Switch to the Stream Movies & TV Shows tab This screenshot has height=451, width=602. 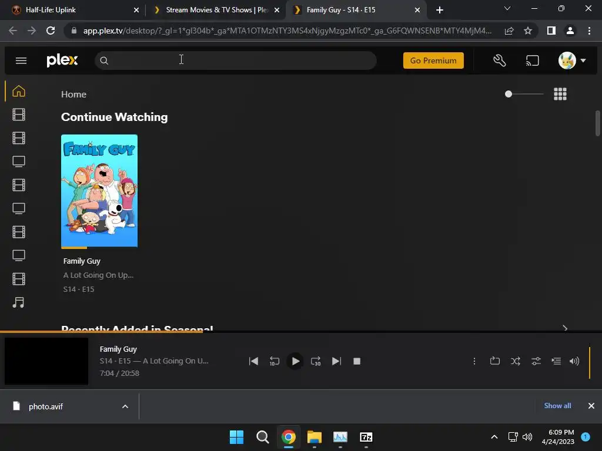coord(216,10)
